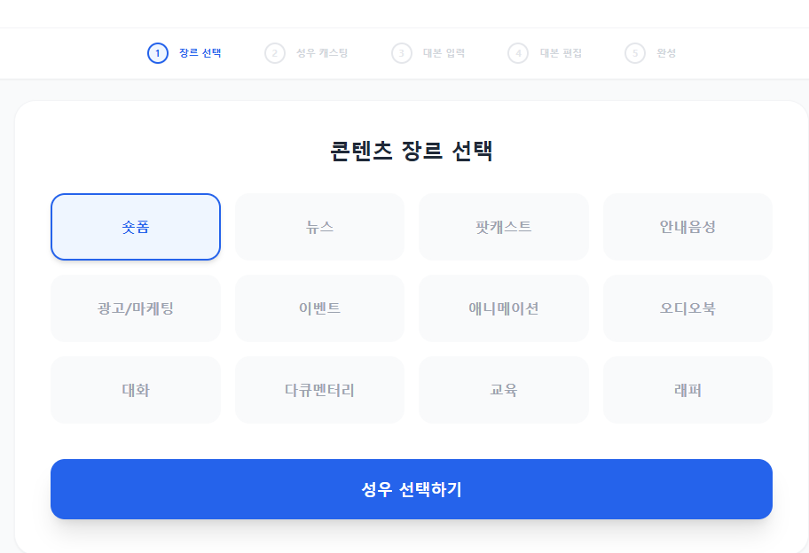This screenshot has height=553, width=809.
Task: Pick the 팟캐스트 genre card
Action: point(504,227)
